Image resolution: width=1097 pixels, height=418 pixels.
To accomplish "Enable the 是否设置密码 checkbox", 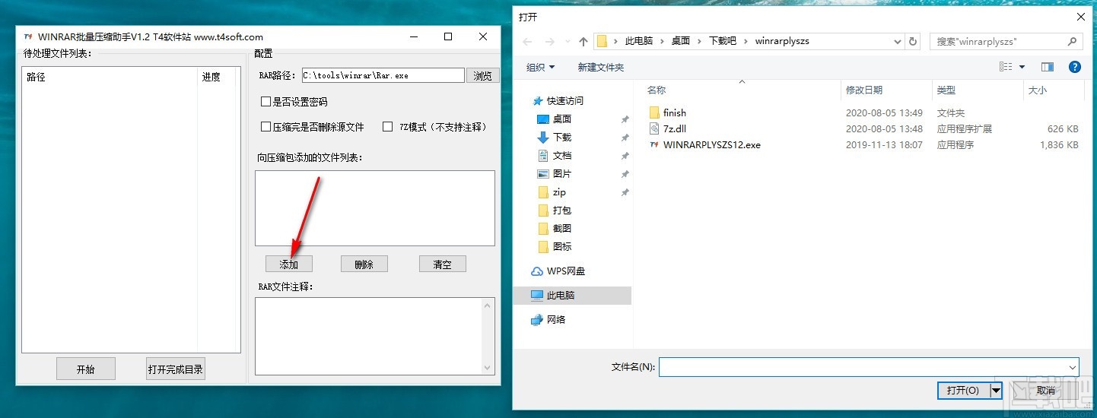I will 266,101.
